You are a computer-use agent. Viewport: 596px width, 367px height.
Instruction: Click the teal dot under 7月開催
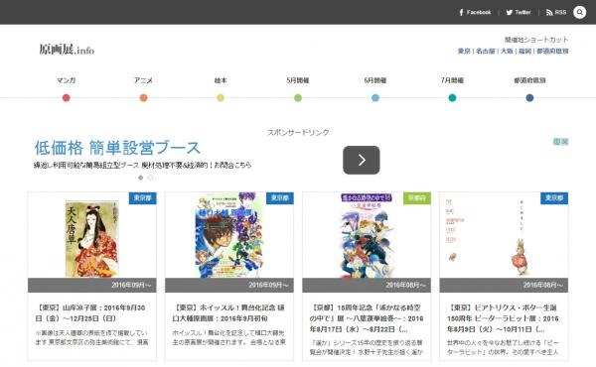452,98
